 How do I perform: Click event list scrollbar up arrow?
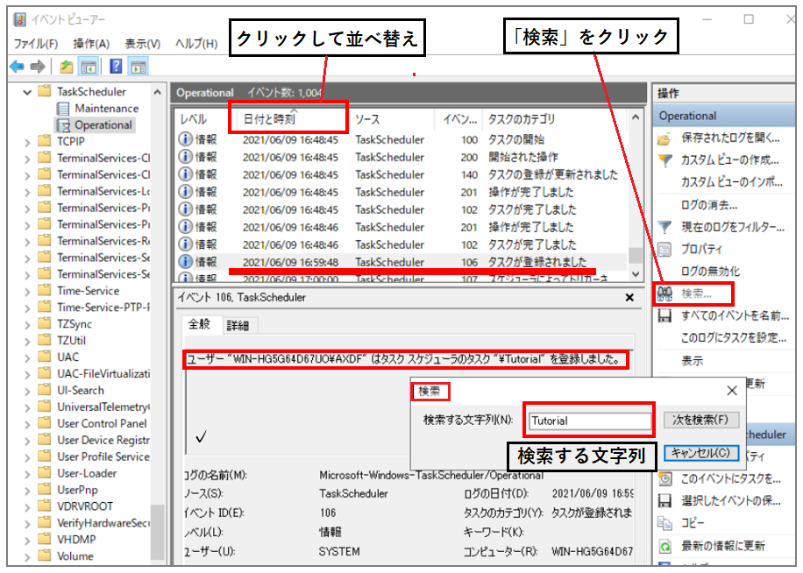[x=636, y=117]
